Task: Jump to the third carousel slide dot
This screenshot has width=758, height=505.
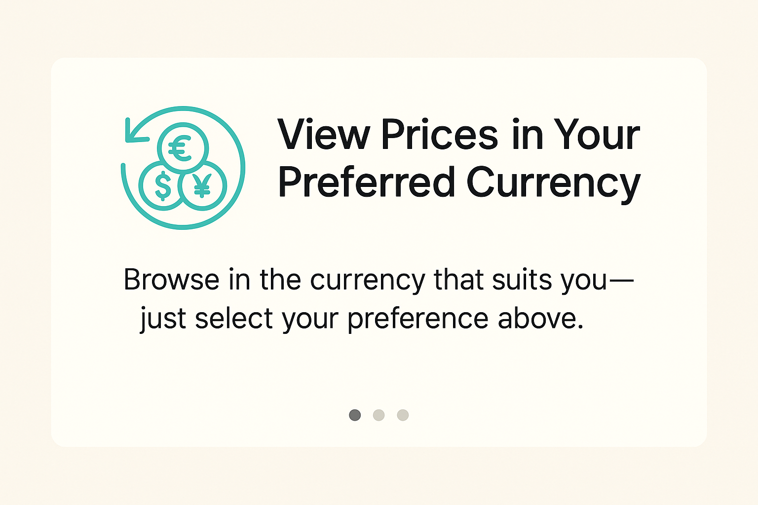Action: (x=403, y=415)
